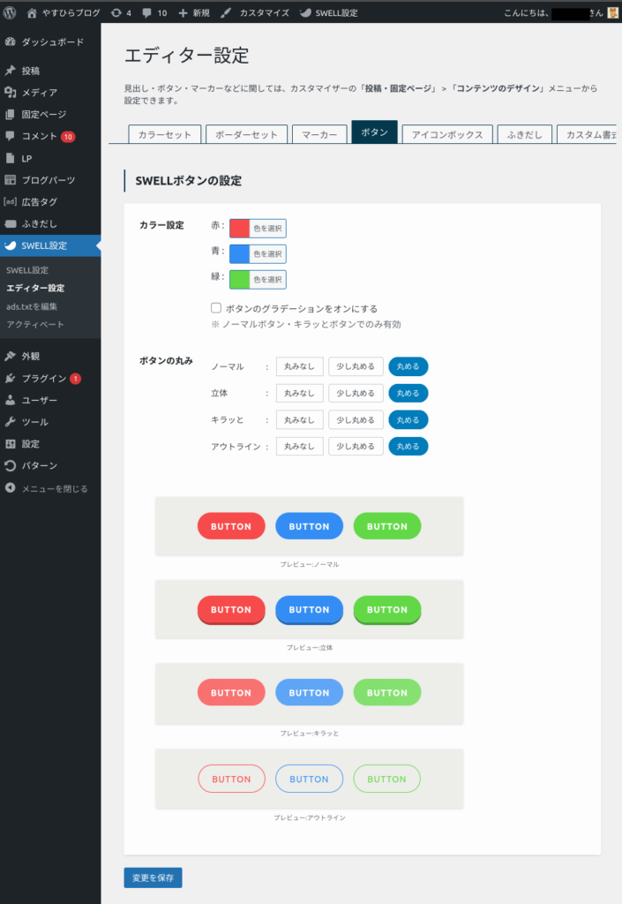Screen dimensions: 622x904
Task: Click the green color swatch
Action: point(240,280)
